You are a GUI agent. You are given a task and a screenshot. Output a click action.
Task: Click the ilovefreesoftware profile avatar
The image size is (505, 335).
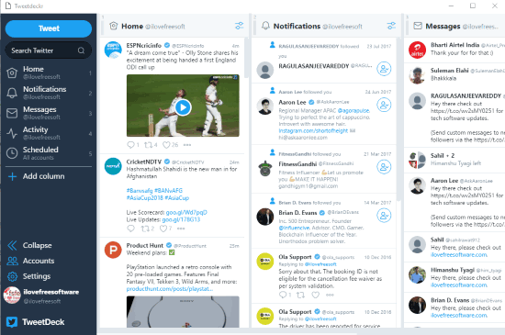click(x=12, y=296)
